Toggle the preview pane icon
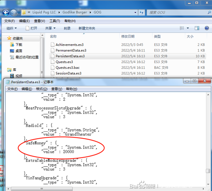Screen dimensions: 212x191 click(x=197, y=28)
